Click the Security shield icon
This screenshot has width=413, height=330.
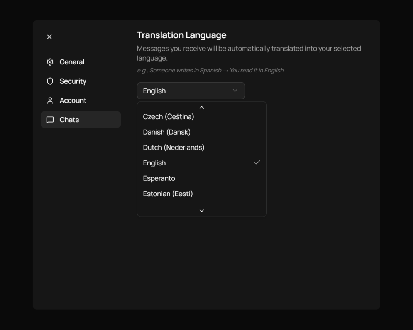49,81
